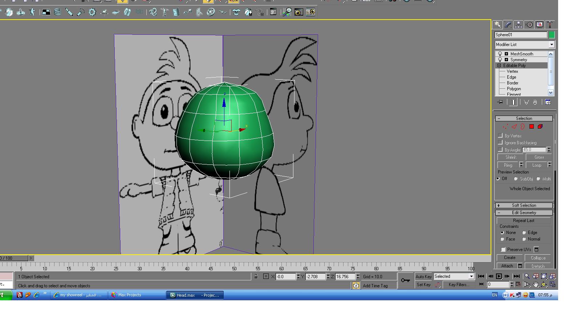Select the Polygon sub-object level in stack
The height and width of the screenshot is (326, 581).
click(x=514, y=89)
